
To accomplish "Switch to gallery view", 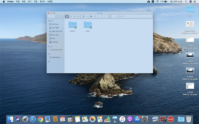I will (x=78, y=16).
